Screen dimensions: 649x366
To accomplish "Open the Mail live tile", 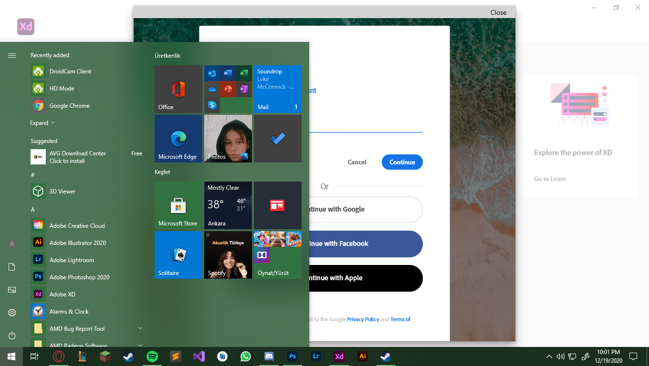I will 278,89.
